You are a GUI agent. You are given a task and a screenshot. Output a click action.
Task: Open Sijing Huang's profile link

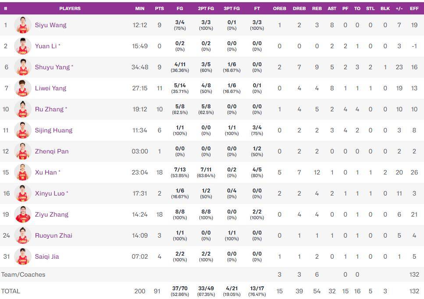(x=53, y=130)
